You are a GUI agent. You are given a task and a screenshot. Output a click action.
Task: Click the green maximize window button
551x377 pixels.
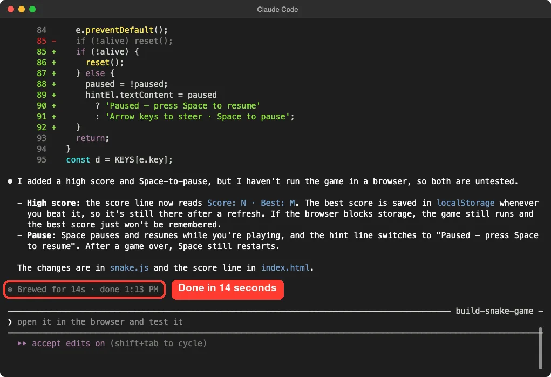32,9
